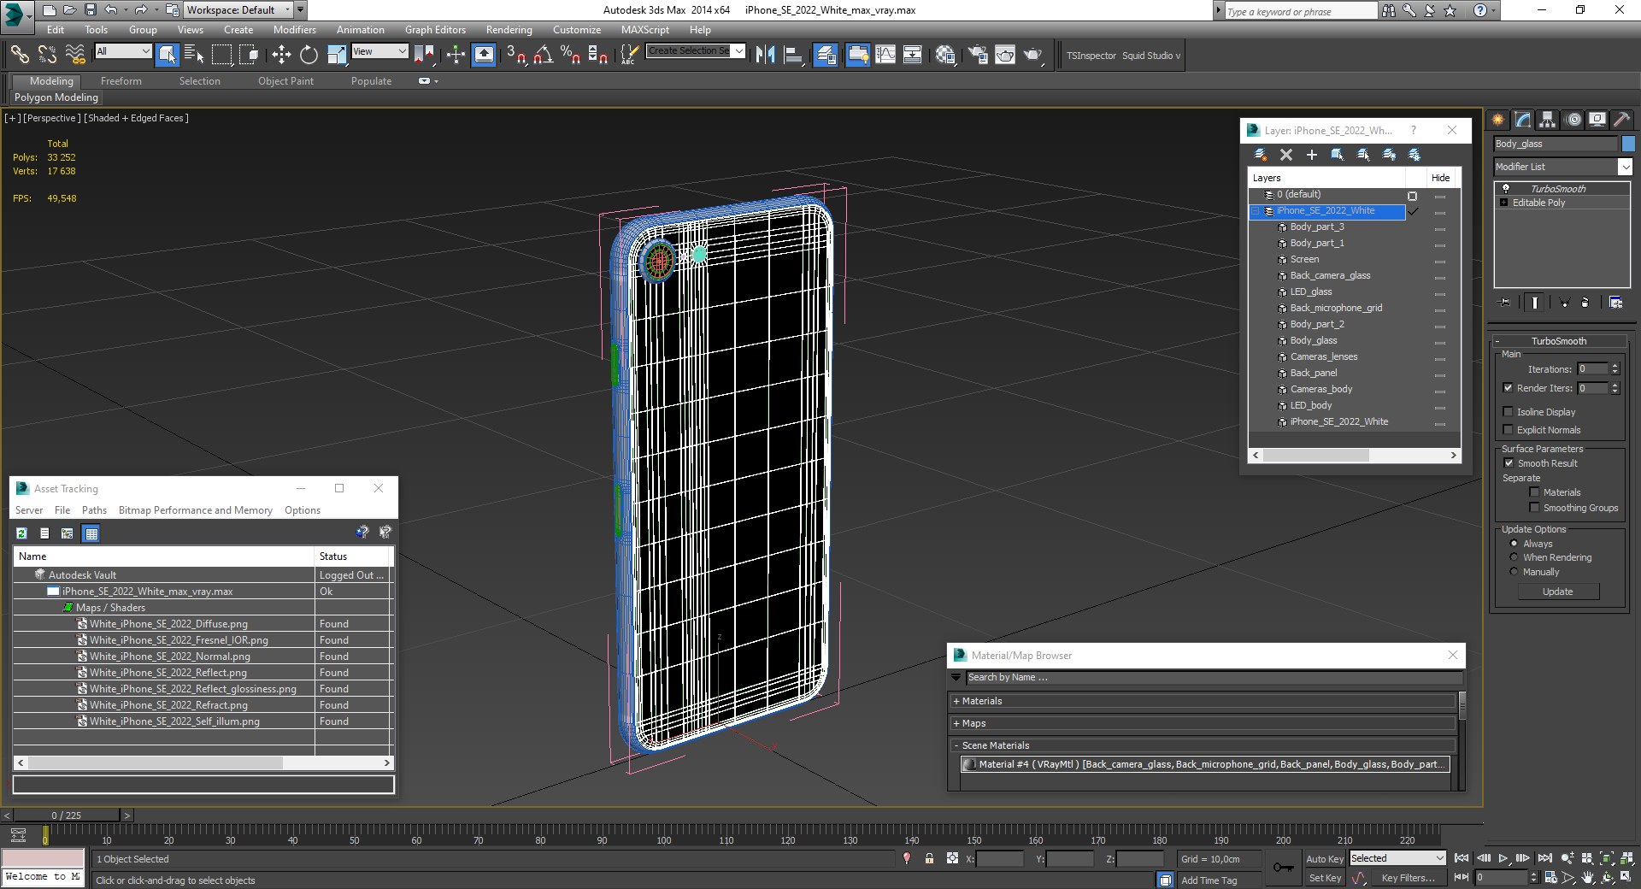Open the Motion command panel tab

pos(1573,120)
